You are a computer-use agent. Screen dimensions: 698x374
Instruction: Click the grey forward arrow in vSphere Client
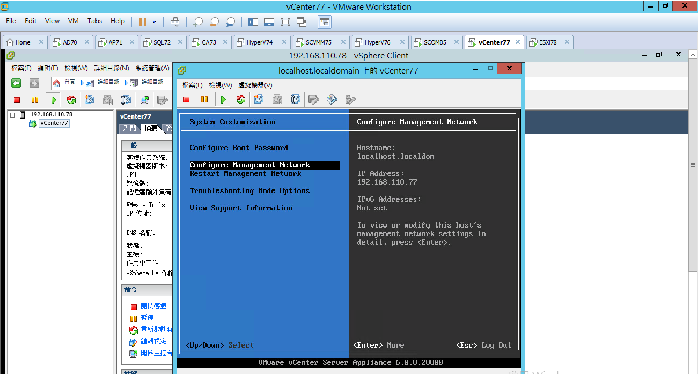[x=34, y=83]
